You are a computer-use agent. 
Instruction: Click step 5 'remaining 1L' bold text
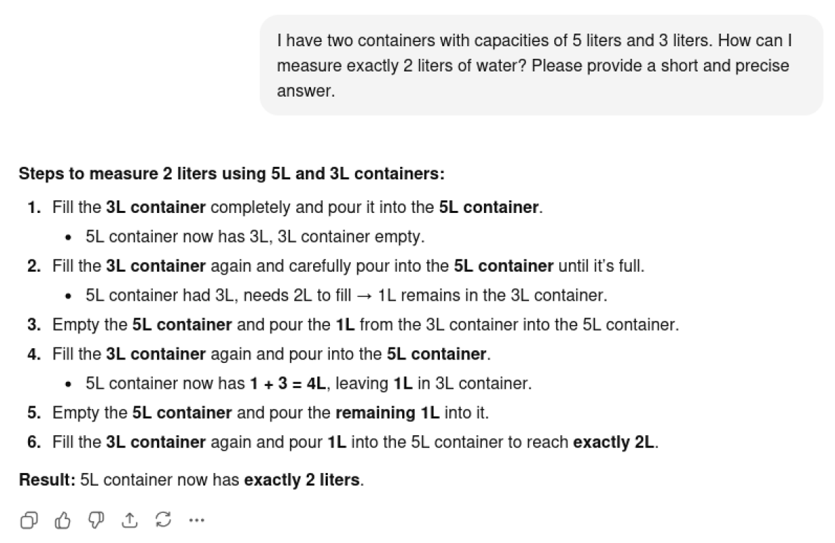coord(387,413)
